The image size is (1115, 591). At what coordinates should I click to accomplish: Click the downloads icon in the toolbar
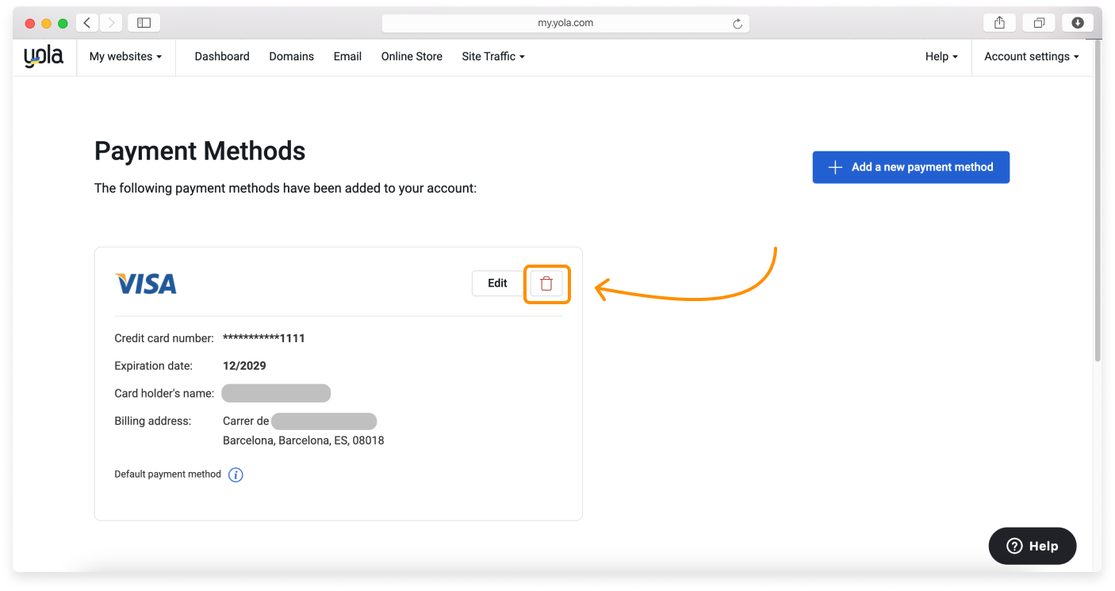click(1077, 22)
